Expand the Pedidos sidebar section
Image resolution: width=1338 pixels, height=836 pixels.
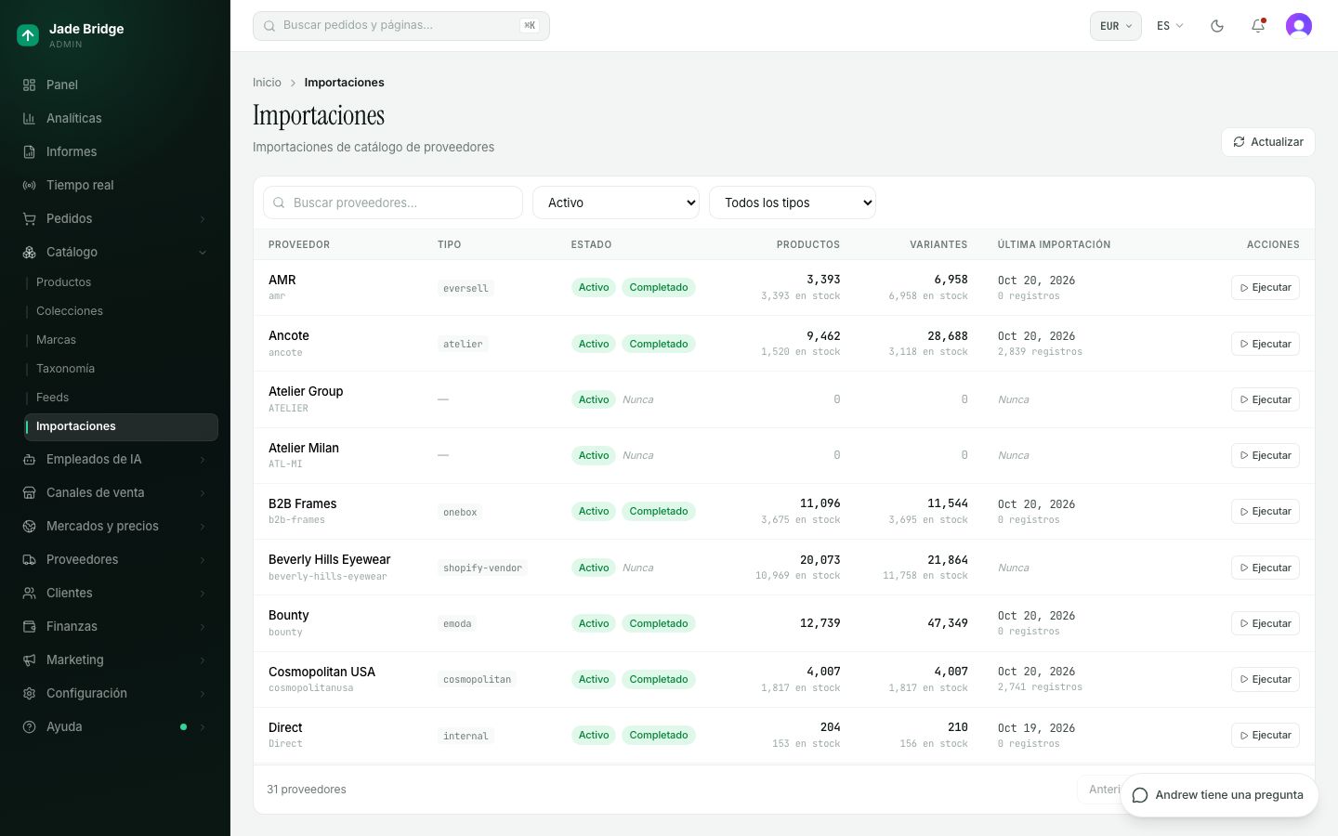pyautogui.click(x=115, y=218)
